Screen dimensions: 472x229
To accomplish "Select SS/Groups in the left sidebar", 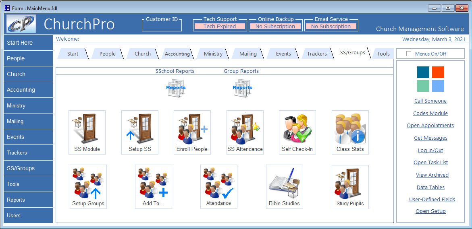I will click(x=28, y=168).
